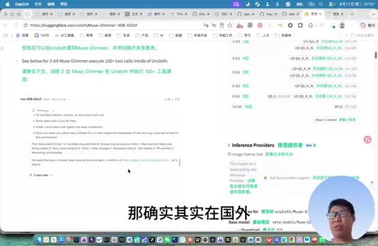Viewport: 378px width, 246px height.
Task: Click Image-Text-to-Text task label
Action: [x=248, y=154]
